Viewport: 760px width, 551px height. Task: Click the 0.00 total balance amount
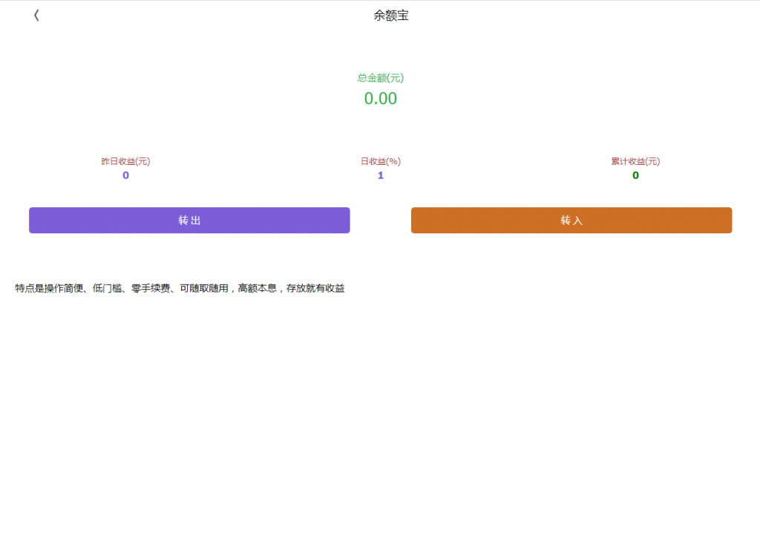pos(381,97)
